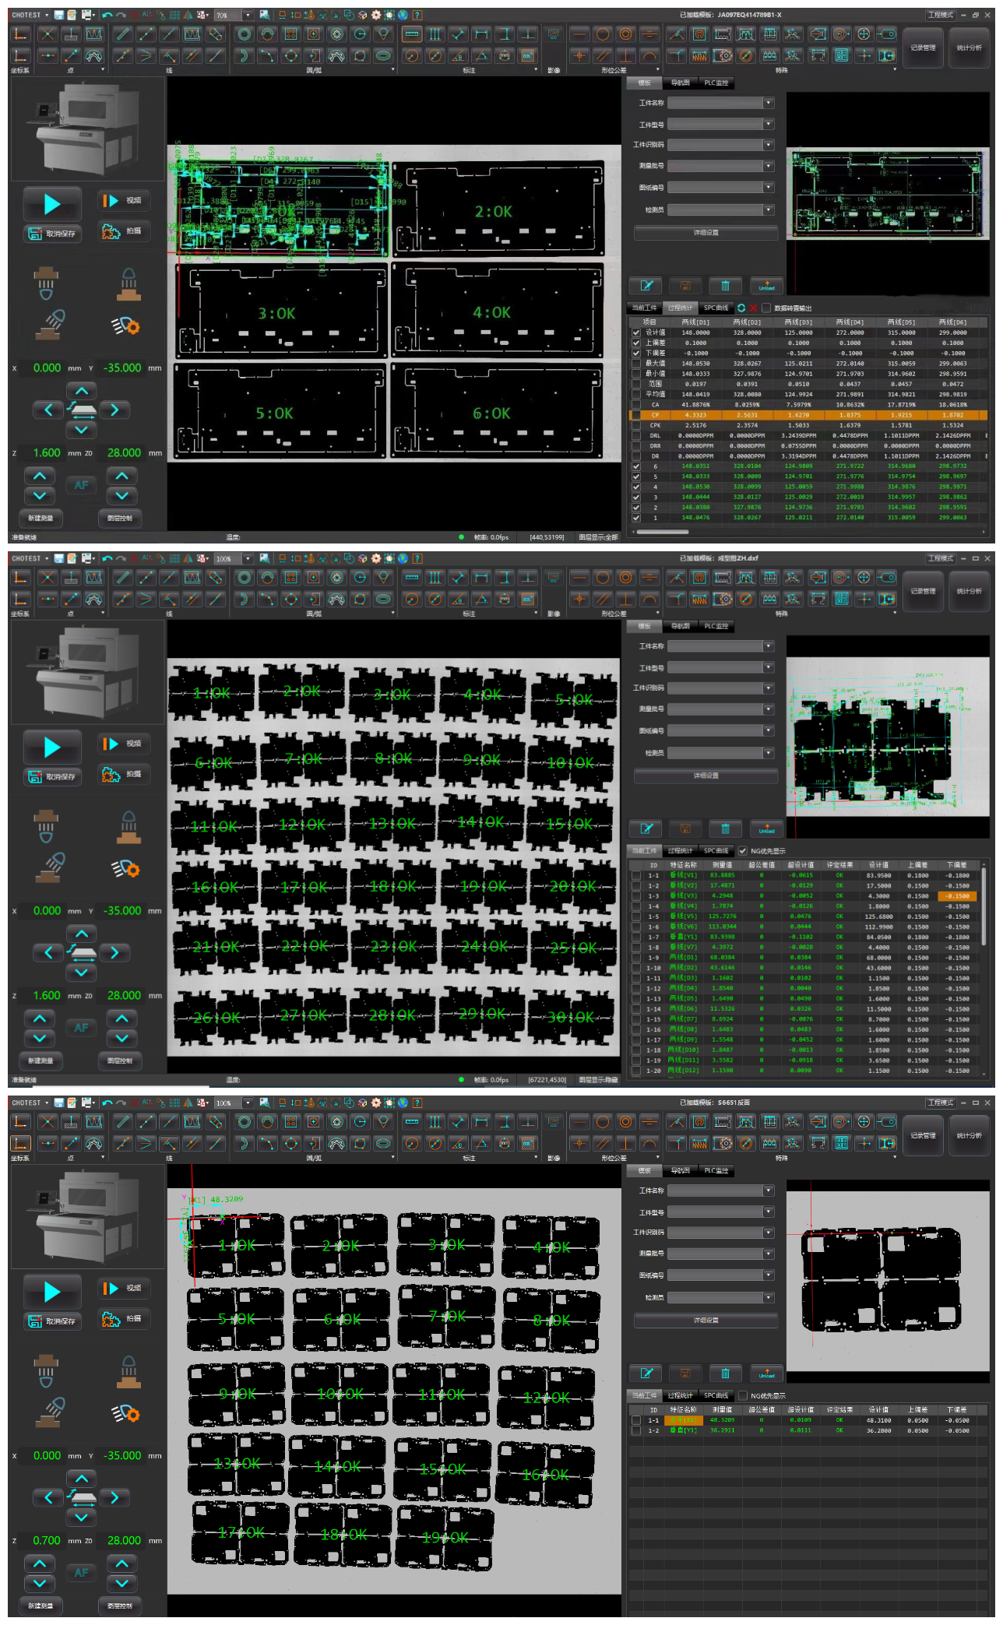Viewport: 1003px width, 1625px height.
Task: Click the 拍摄 capture button in bottom window
Action: [123, 1319]
